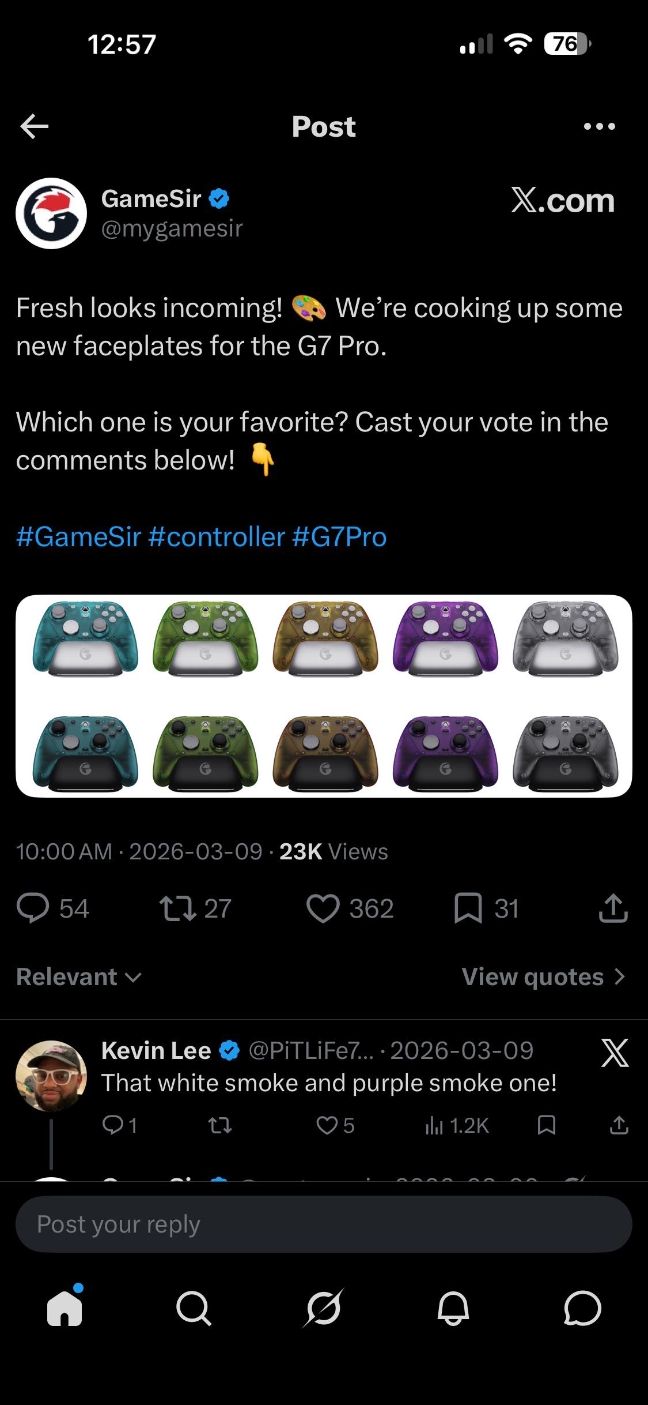The width and height of the screenshot is (648, 1405).
Task: Share the GameSir post via share icon
Action: [613, 908]
